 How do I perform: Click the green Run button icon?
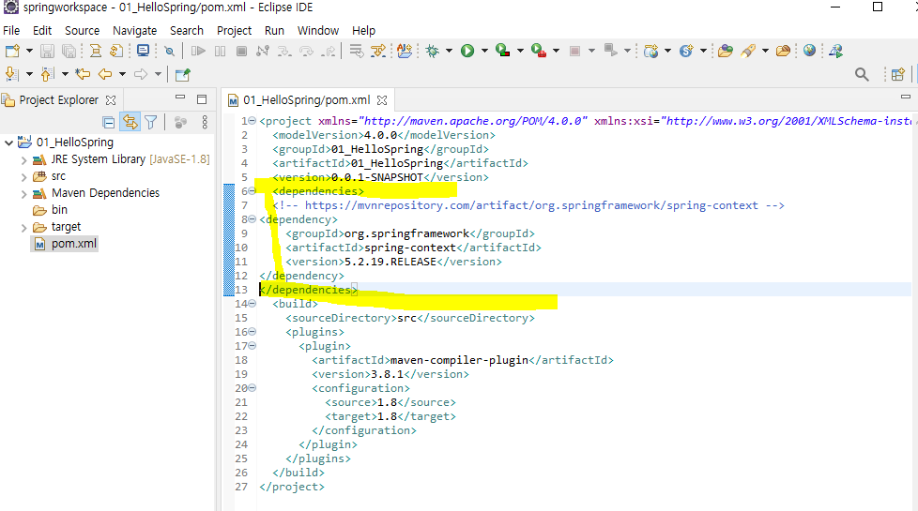[x=467, y=51]
